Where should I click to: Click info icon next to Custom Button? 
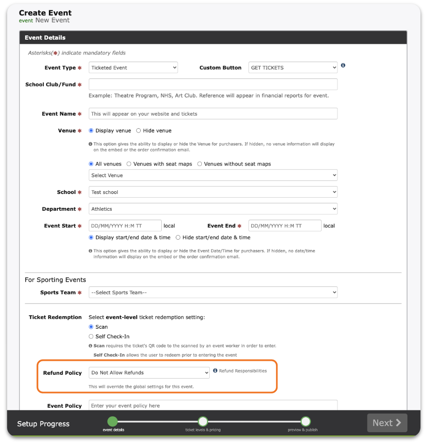(x=343, y=66)
